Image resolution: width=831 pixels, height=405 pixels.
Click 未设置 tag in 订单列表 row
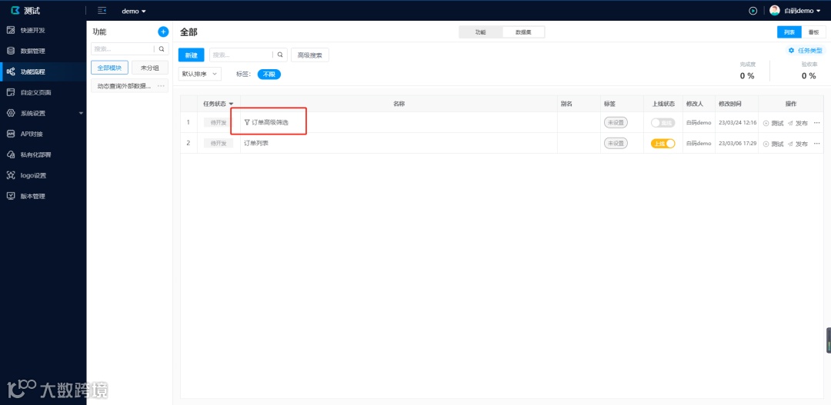pos(616,143)
